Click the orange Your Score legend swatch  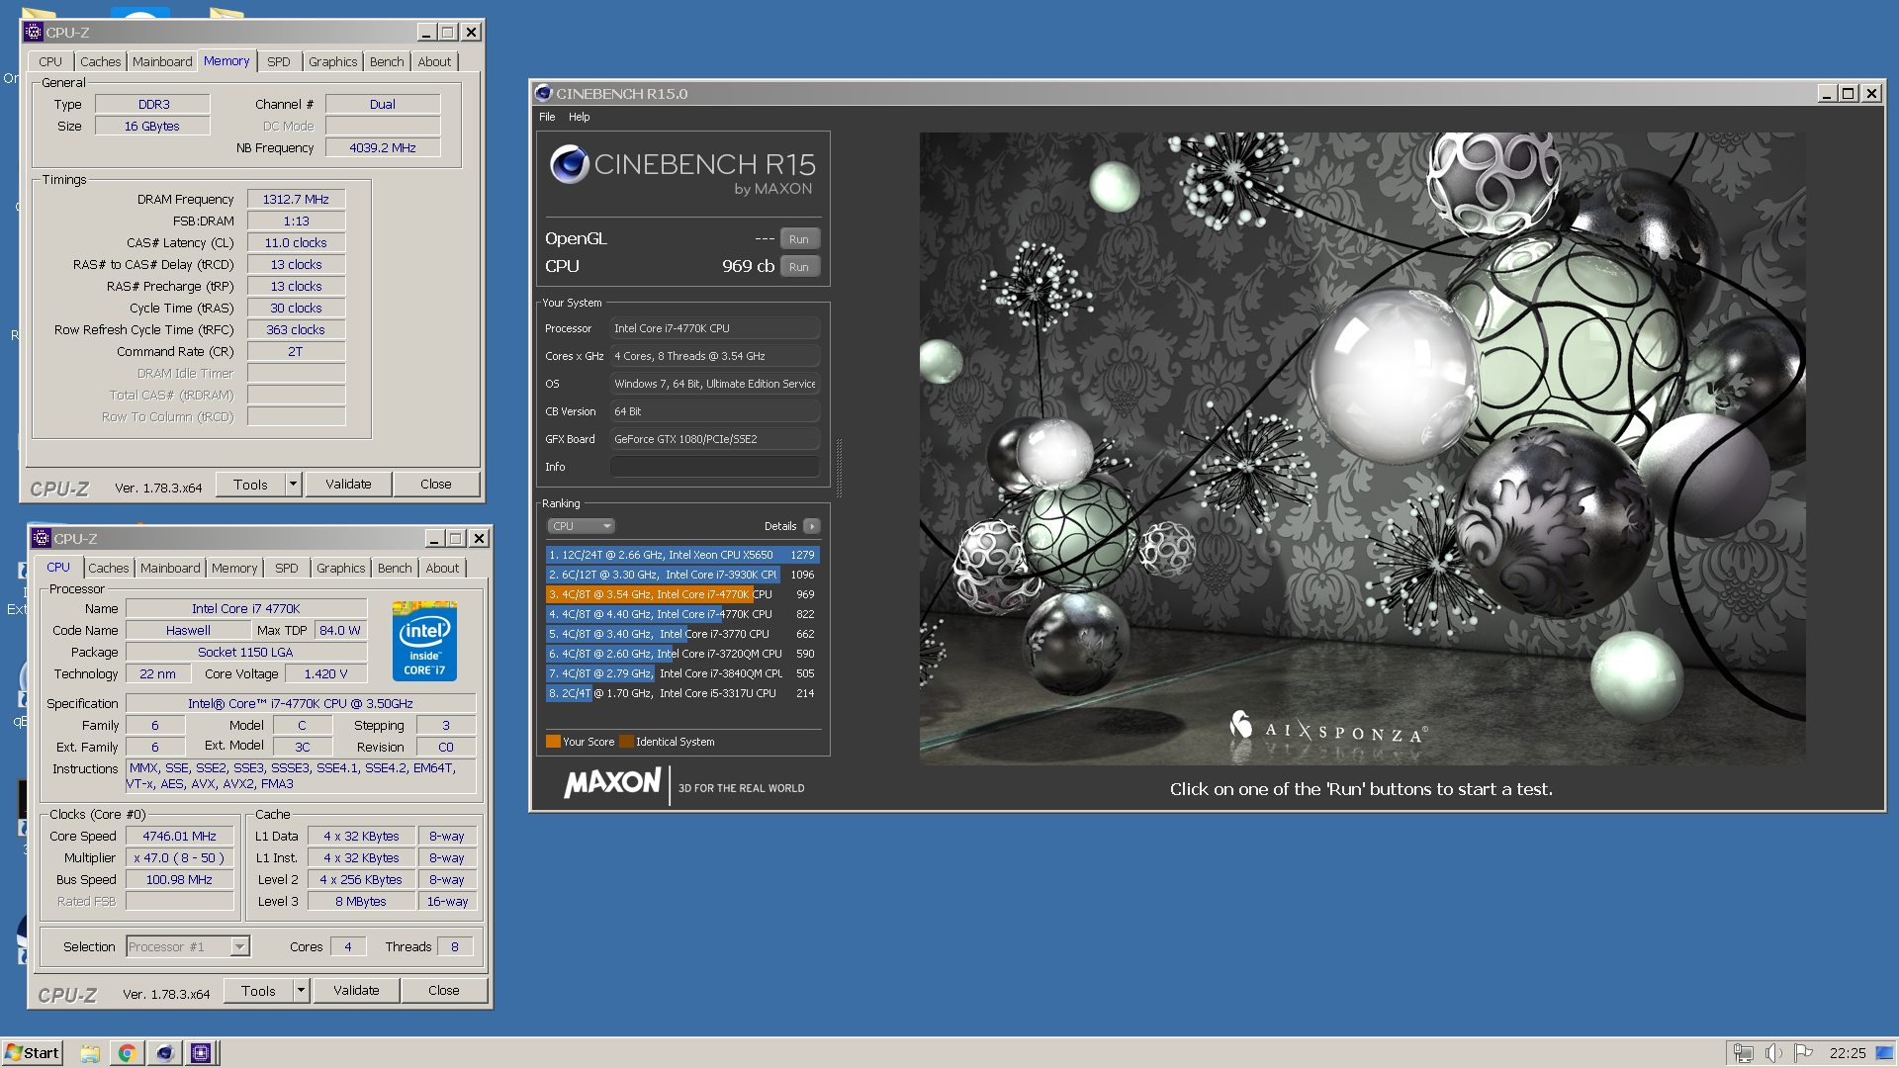tap(553, 741)
